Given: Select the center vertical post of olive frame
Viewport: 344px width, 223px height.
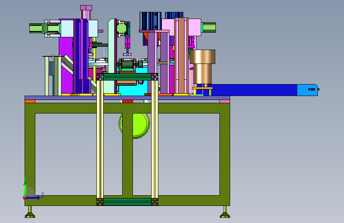Looking at the screenshot, I should [x=127, y=154].
